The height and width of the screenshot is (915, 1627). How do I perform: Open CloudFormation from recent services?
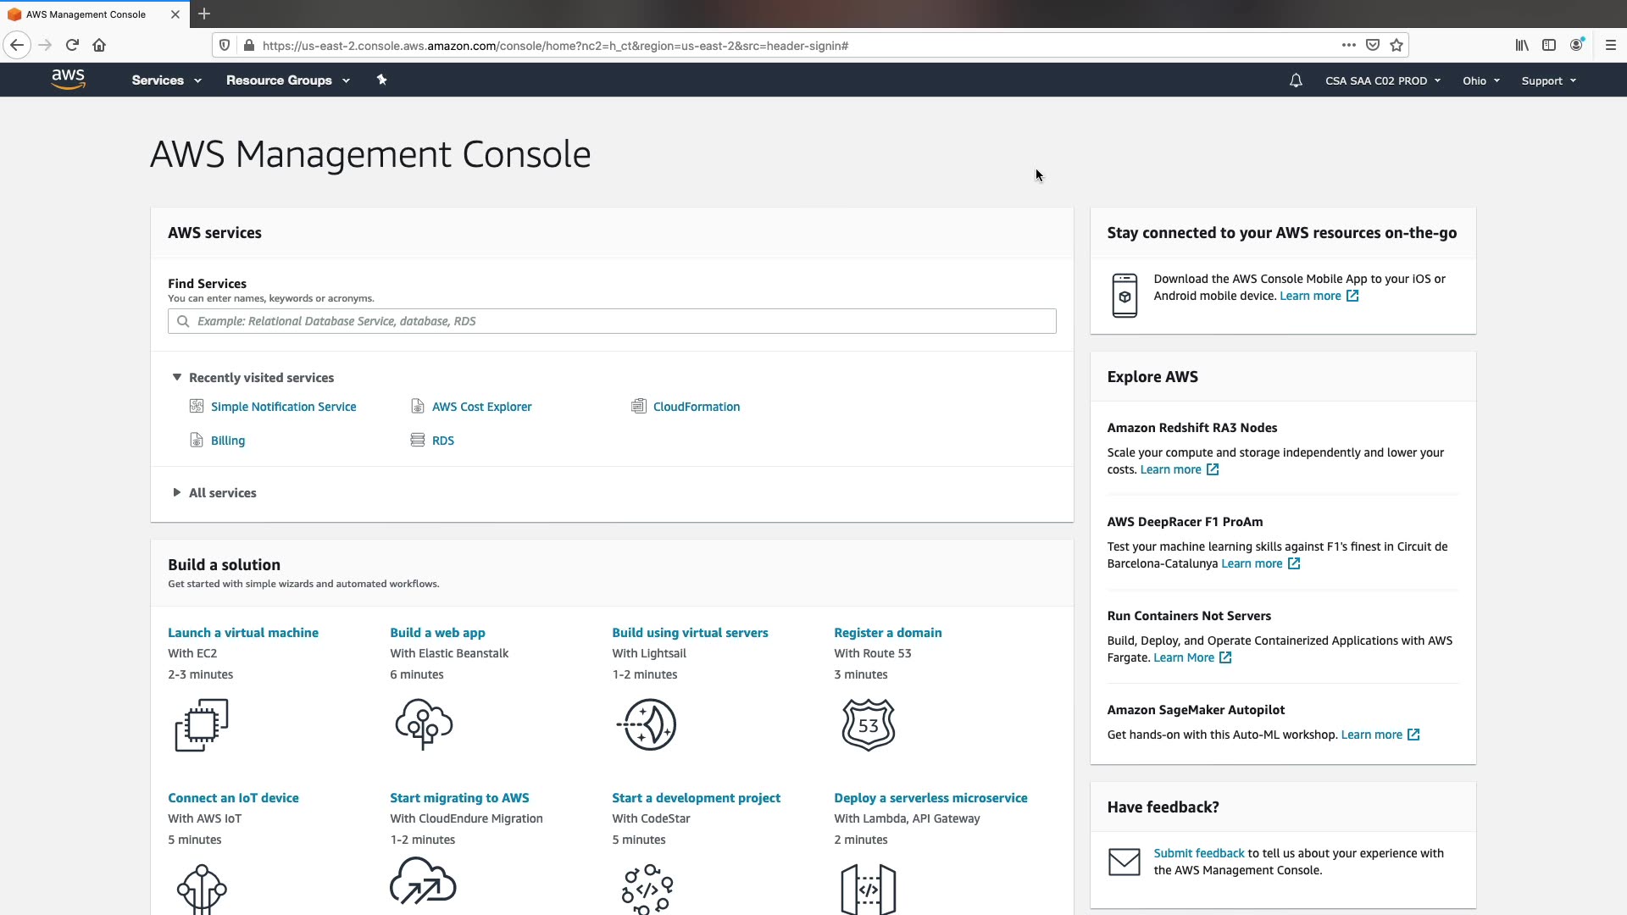[696, 407]
